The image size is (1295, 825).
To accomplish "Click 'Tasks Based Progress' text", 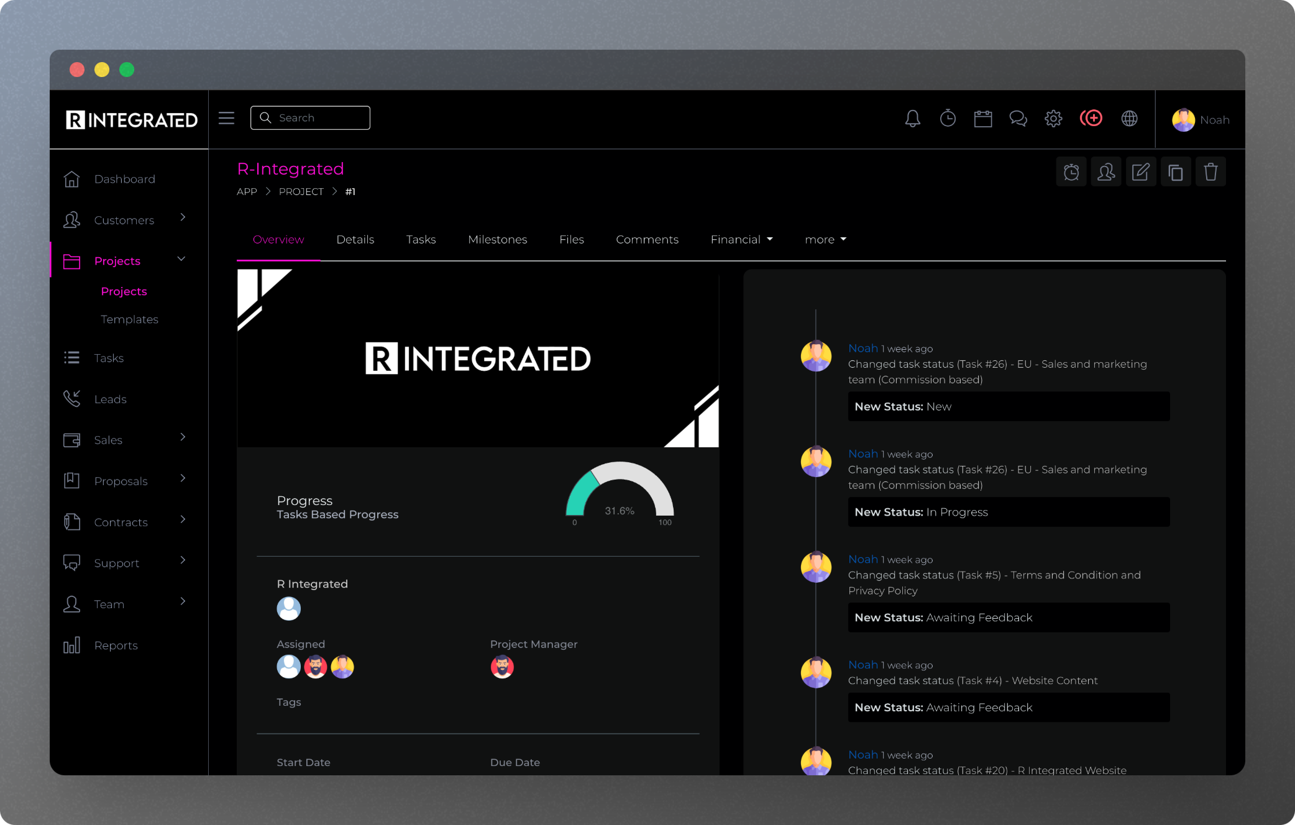I will point(337,514).
